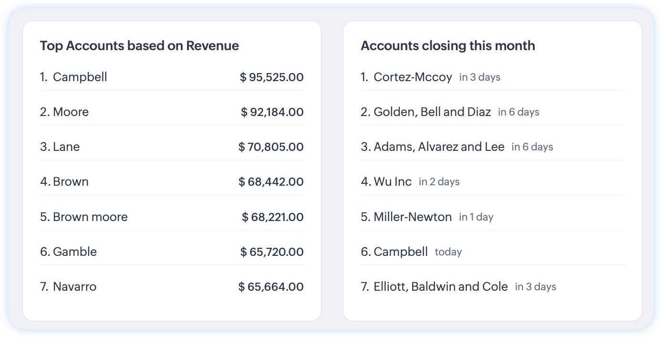Click the $ 65,664.00 revenue amount
This screenshot has height=338, width=662.
[x=271, y=287]
